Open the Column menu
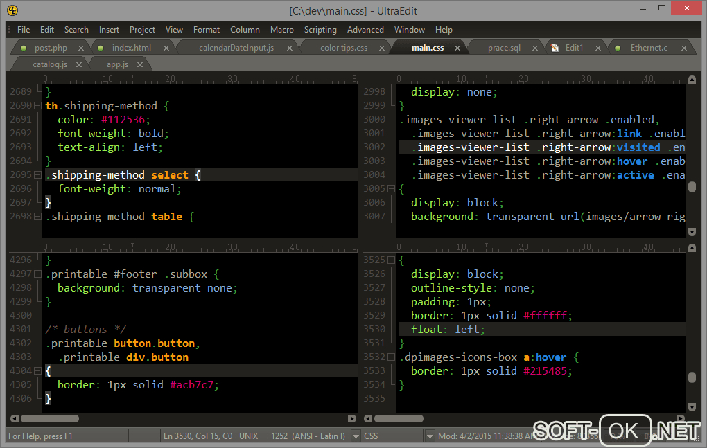 245,30
